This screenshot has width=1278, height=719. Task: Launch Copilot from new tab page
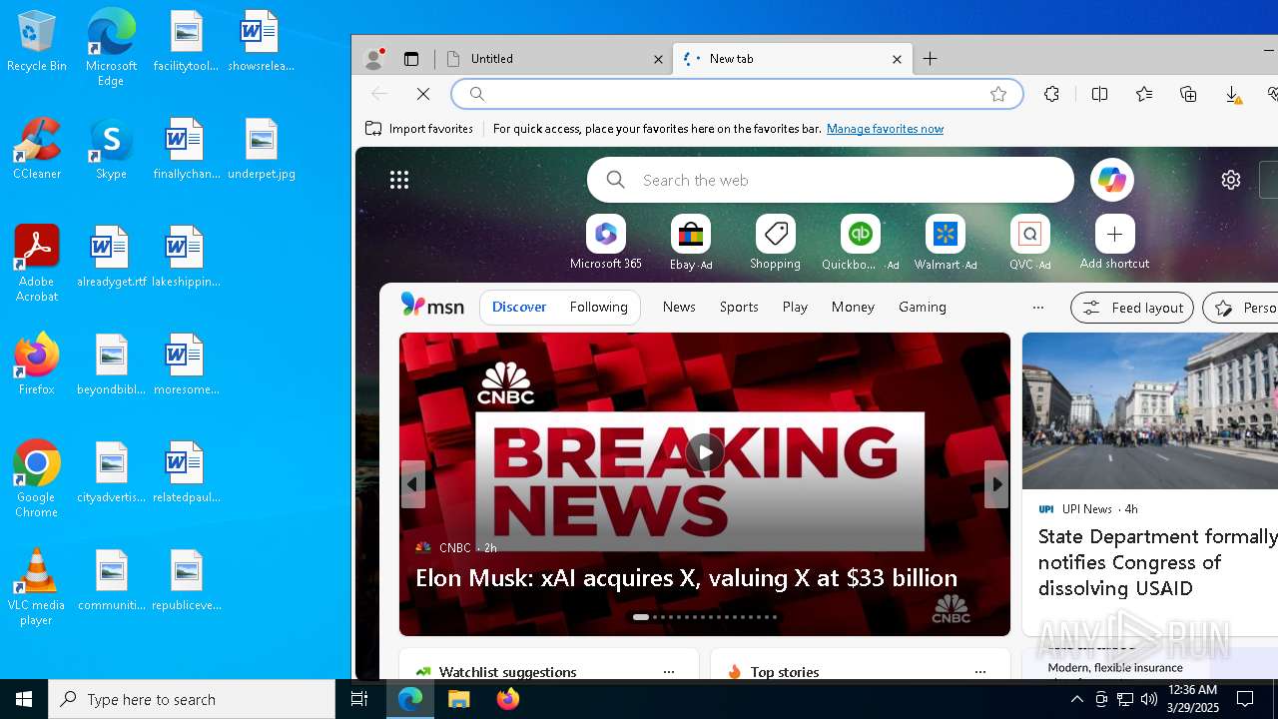1112,180
